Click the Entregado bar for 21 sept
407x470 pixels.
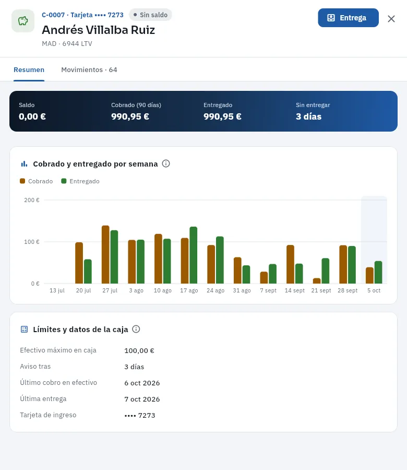[326, 271]
